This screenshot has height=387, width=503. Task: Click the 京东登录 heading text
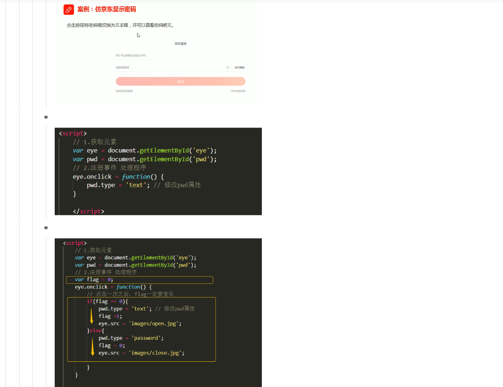(x=181, y=43)
